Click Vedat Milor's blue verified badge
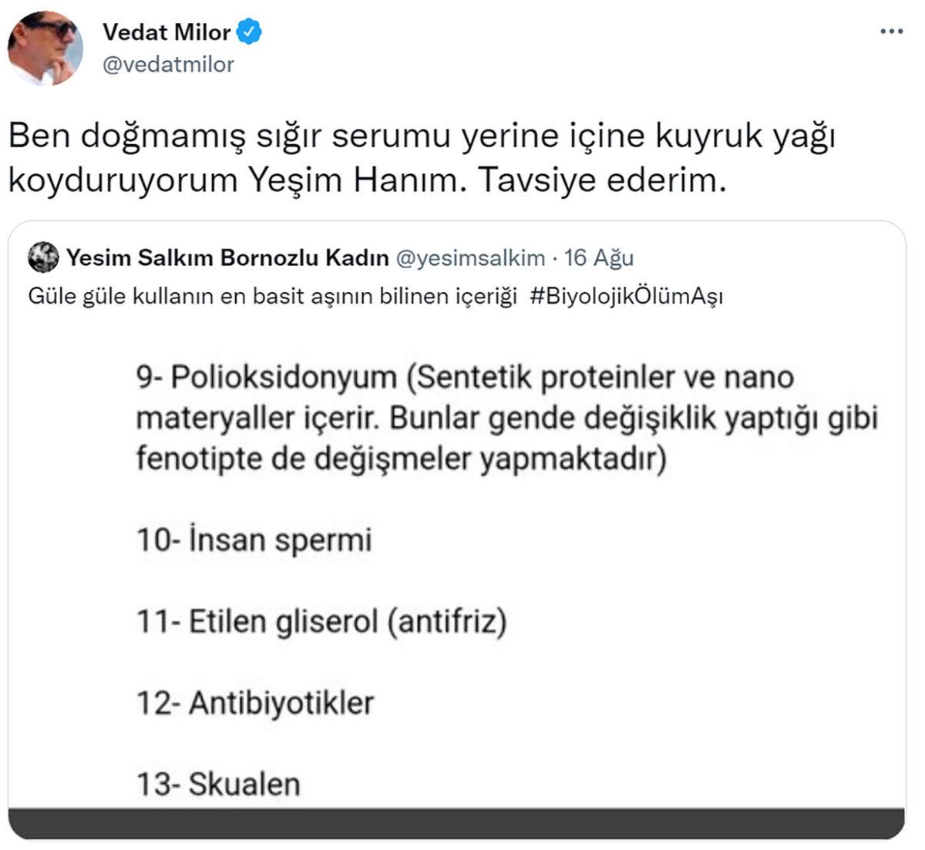The image size is (925, 850). (x=248, y=33)
